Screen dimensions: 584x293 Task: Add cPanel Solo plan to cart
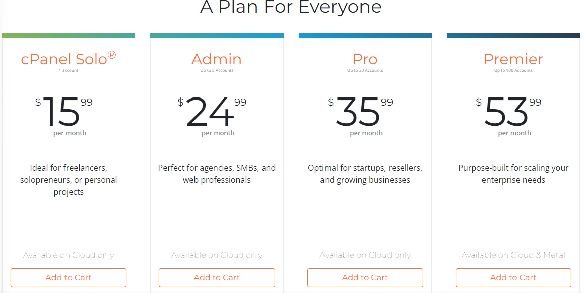(x=69, y=277)
